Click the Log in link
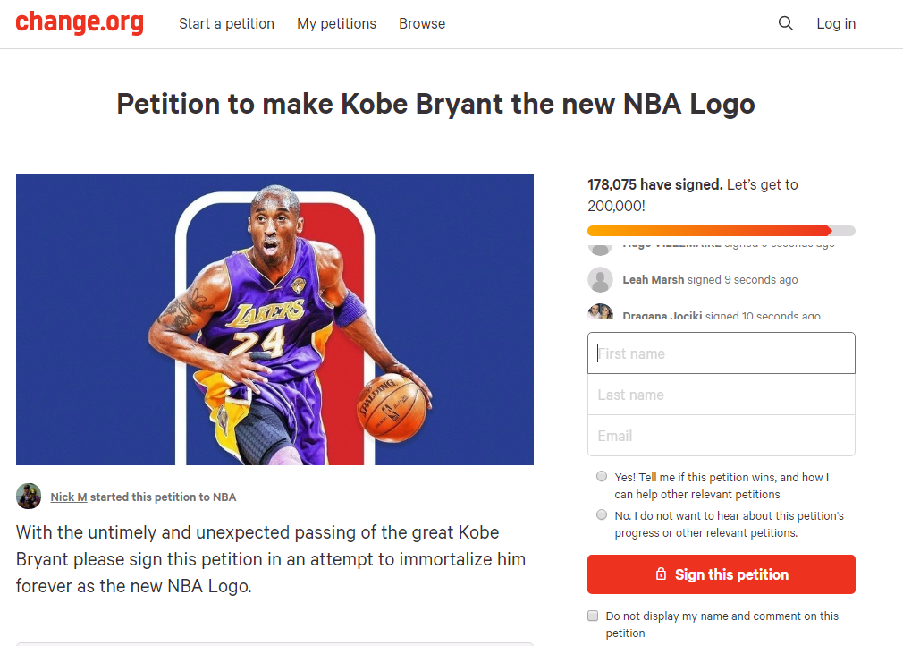Image resolution: width=903 pixels, height=646 pixels. click(836, 24)
